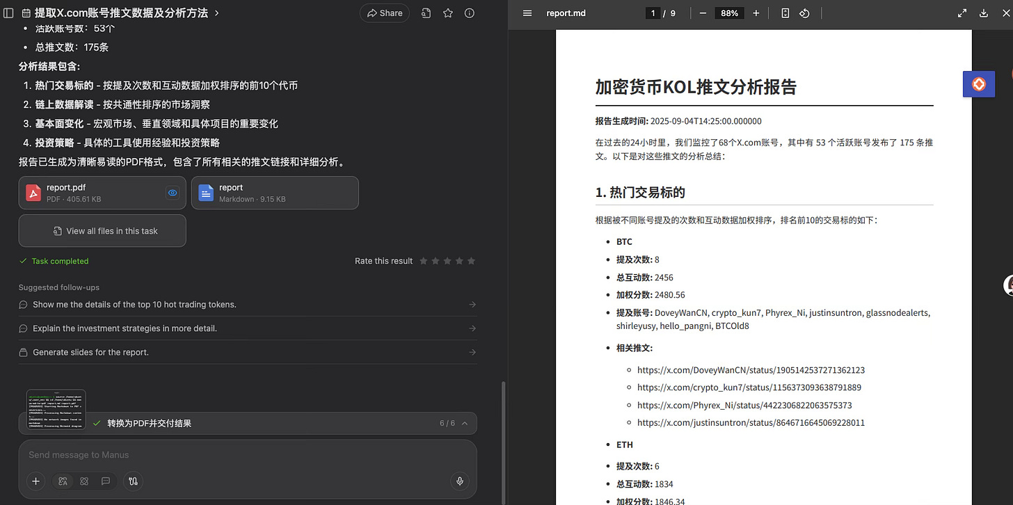Image resolution: width=1013 pixels, height=505 pixels.
Task: Open the report.pdf file card
Action: [x=102, y=193]
